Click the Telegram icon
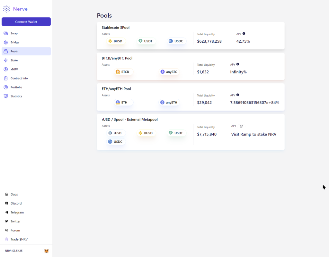Screen dimensions: 329x257 (x=6, y=212)
